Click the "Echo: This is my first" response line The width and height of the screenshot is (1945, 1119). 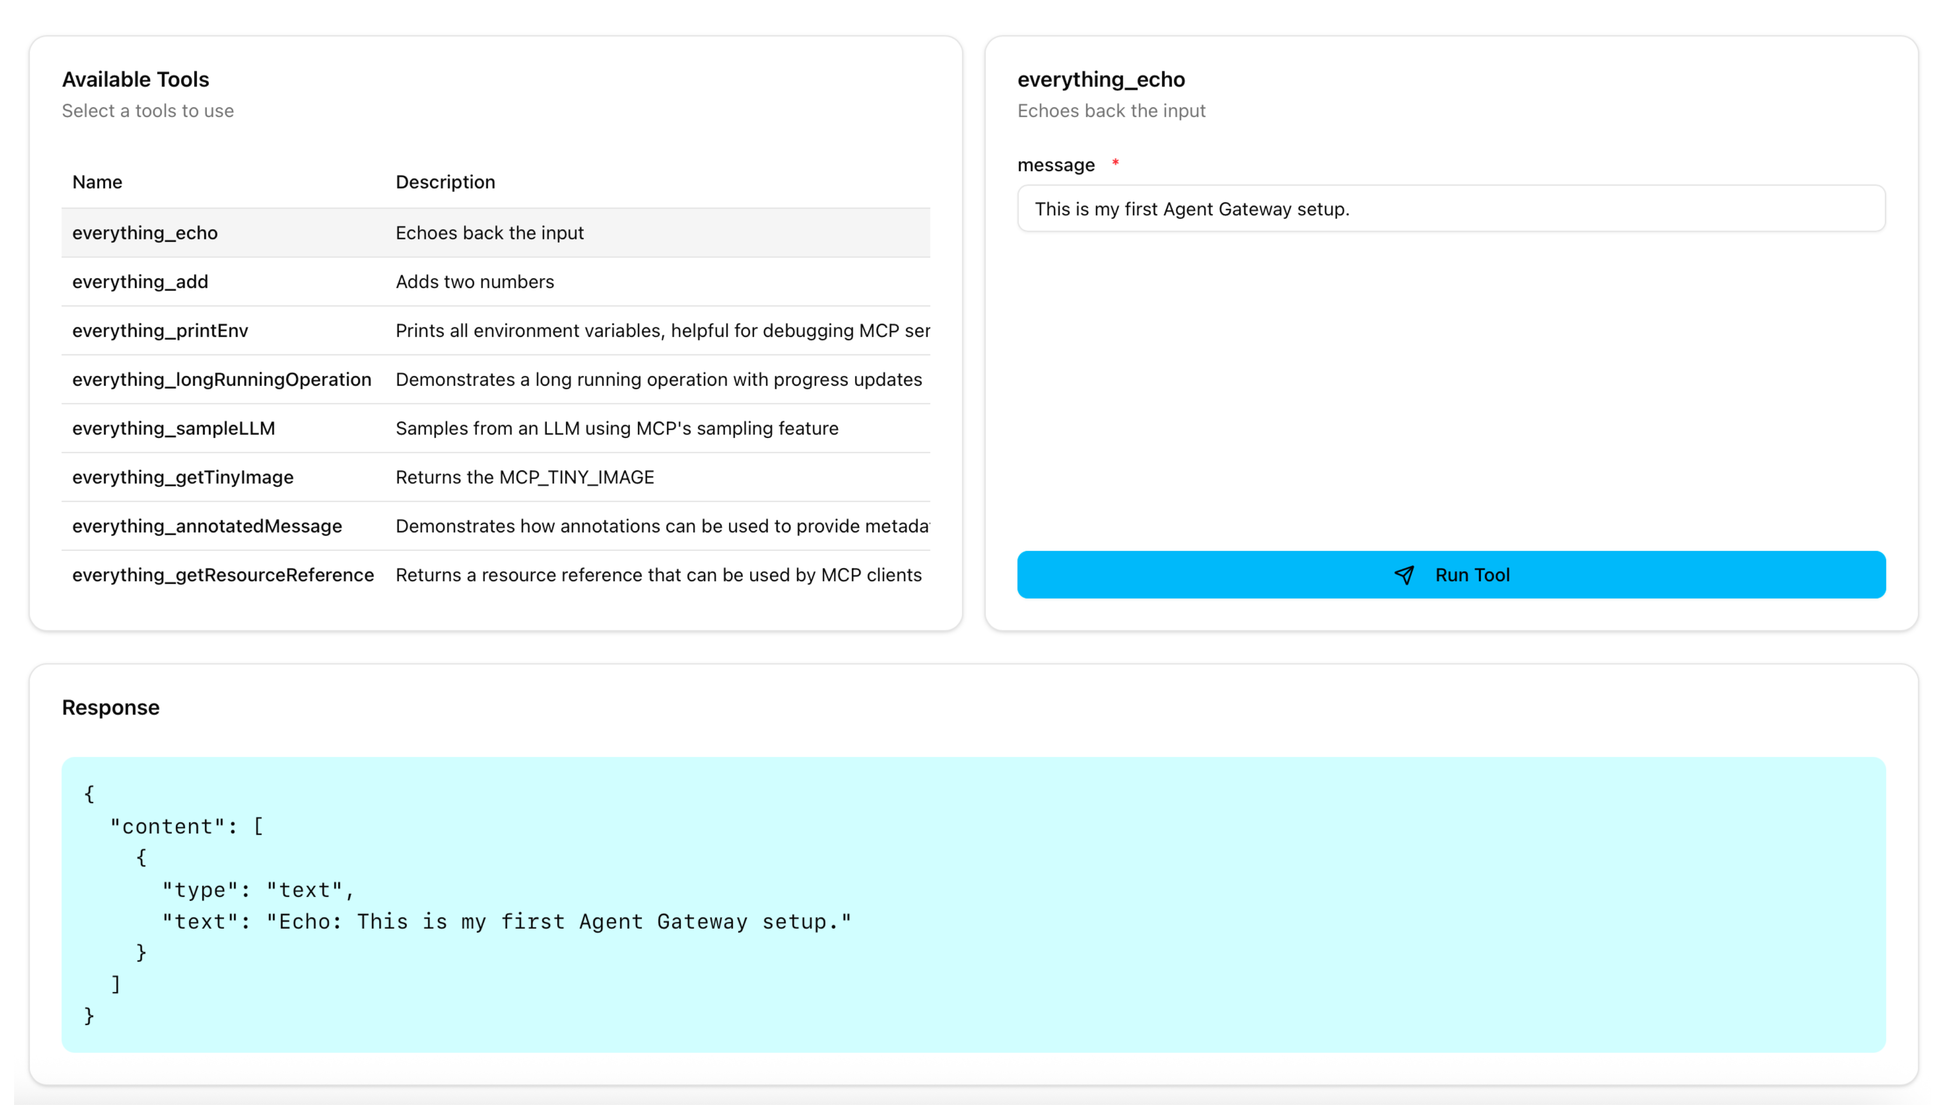point(506,921)
